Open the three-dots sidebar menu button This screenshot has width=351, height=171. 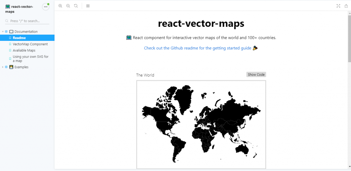[46, 7]
